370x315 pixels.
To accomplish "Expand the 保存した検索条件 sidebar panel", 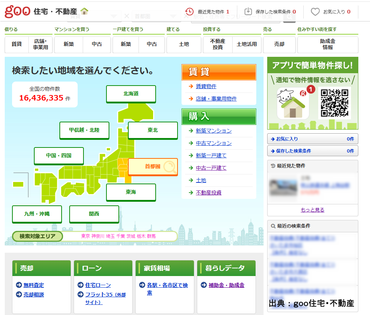I will 312,151.
